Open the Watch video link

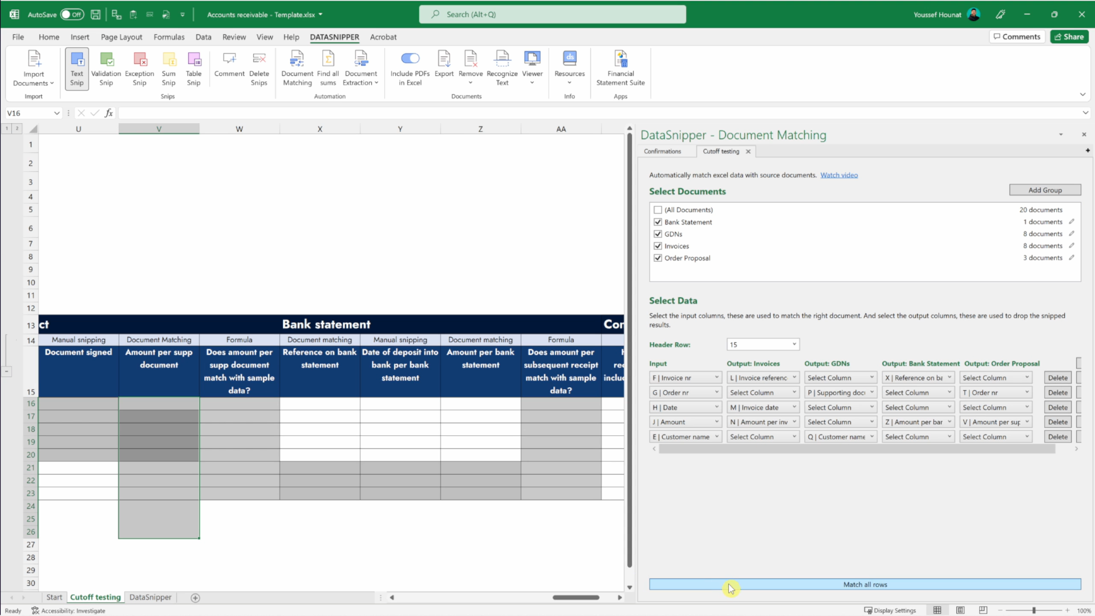839,175
